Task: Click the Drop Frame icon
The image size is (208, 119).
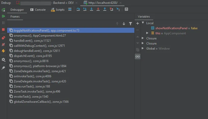Action: click(x=111, y=9)
